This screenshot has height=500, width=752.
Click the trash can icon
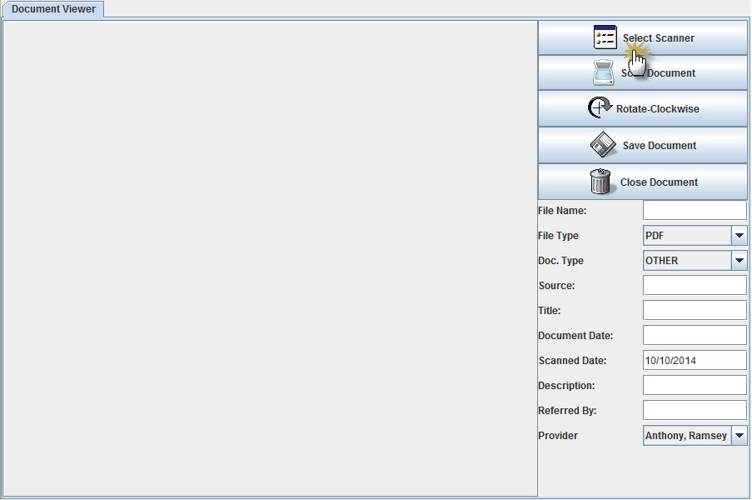pos(600,182)
